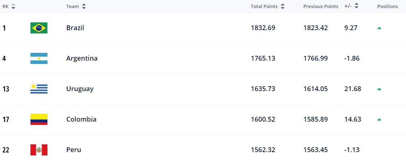
Task: Click the Positions column header
Action: coord(387,6)
